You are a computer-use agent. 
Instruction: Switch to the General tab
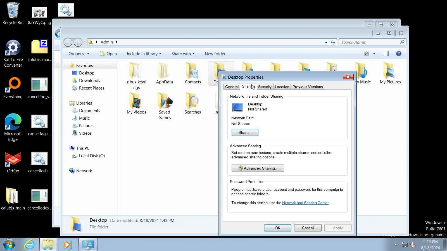coord(232,87)
